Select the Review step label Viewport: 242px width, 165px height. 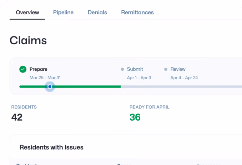pos(178,69)
